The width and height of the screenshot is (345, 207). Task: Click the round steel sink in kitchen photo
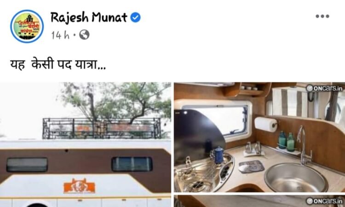(x=296, y=178)
